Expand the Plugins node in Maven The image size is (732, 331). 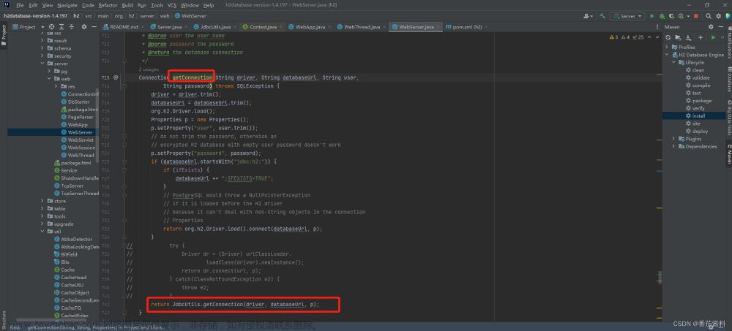673,139
